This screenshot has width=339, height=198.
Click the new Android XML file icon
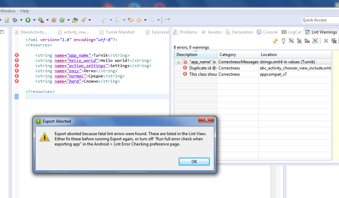tap(7, 20)
